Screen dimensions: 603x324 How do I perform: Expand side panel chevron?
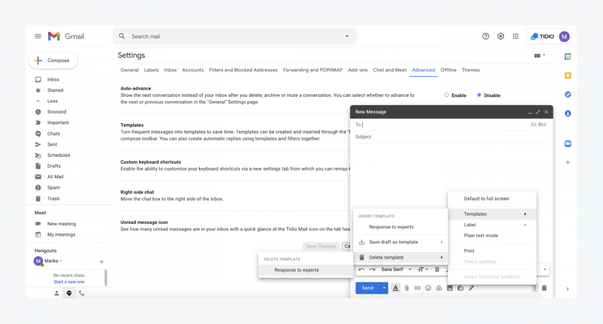(x=568, y=289)
